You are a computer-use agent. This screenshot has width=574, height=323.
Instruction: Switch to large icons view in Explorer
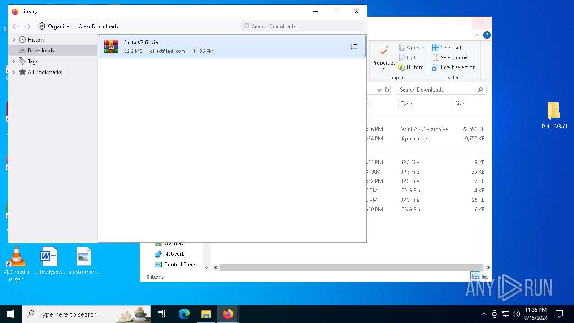click(x=485, y=276)
